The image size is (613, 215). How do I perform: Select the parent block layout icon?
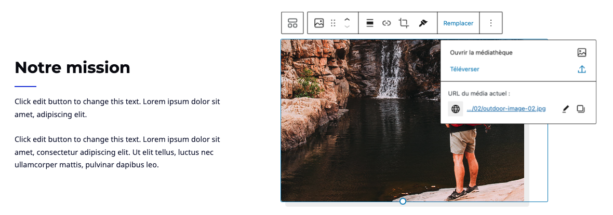pyautogui.click(x=292, y=23)
